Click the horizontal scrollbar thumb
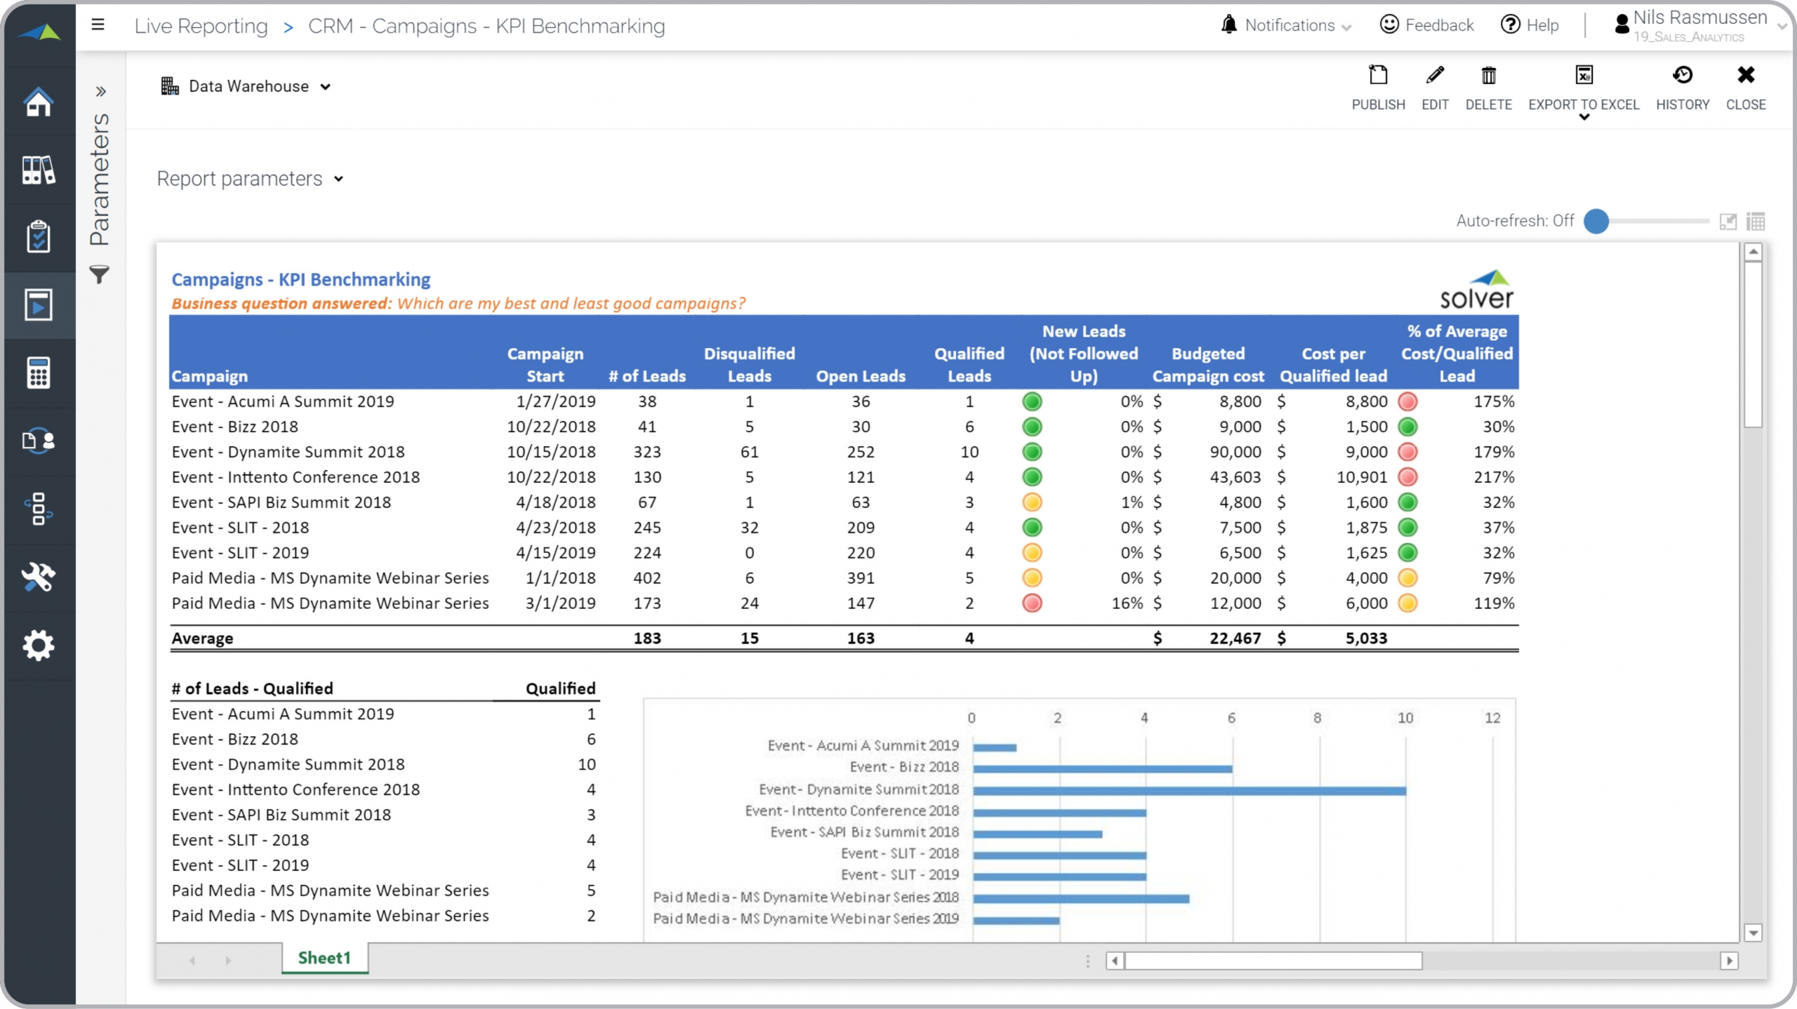 (x=1273, y=961)
